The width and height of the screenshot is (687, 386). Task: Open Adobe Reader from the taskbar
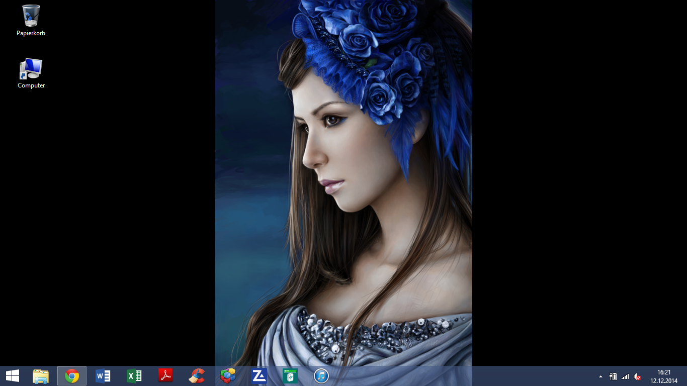pos(165,376)
